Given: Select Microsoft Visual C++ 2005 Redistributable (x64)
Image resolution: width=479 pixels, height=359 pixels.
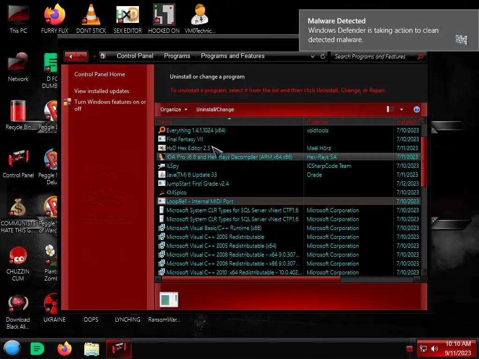Looking at the screenshot, I should [x=288, y=246].
